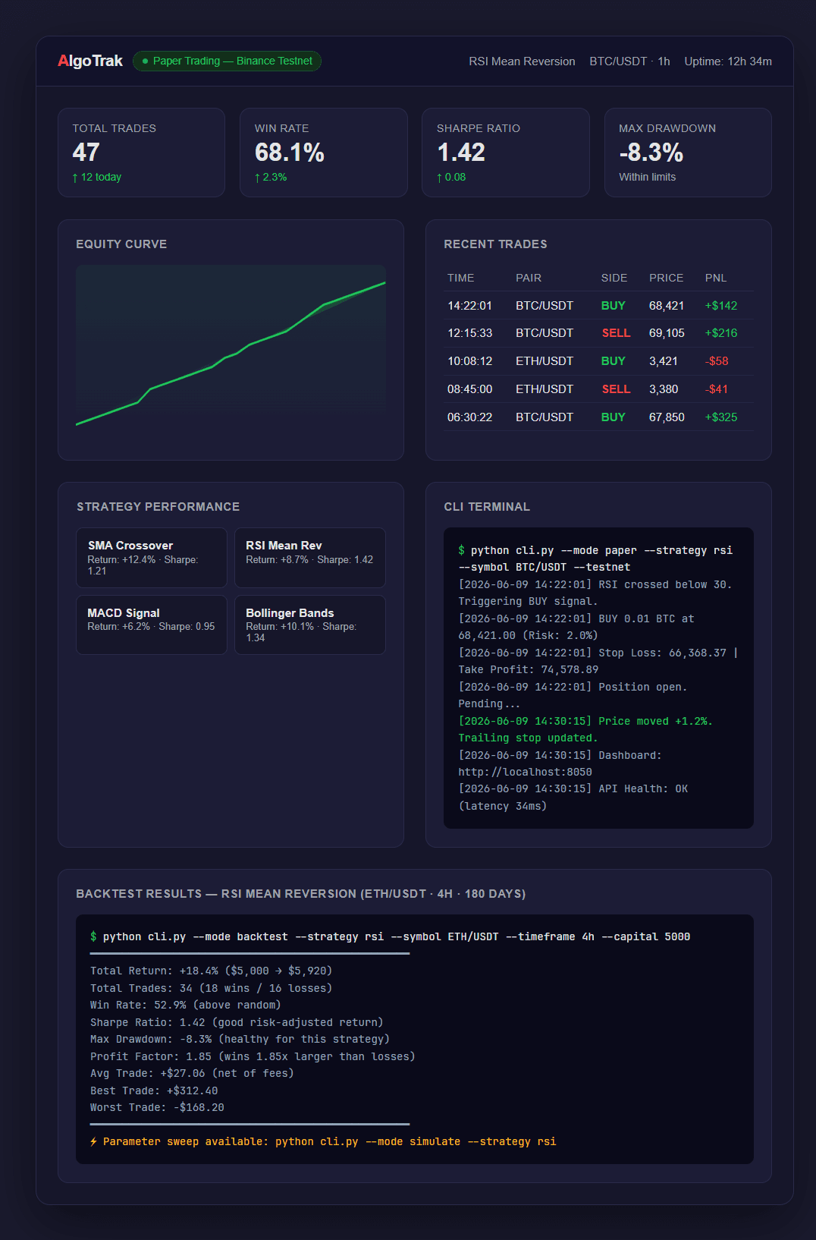
Task: Click the Stop Loss 66,368.37 log line
Action: click(598, 661)
